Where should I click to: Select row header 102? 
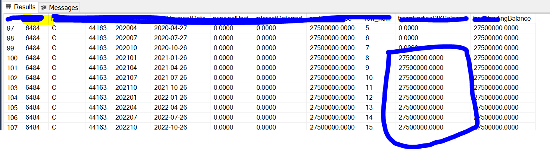point(12,78)
